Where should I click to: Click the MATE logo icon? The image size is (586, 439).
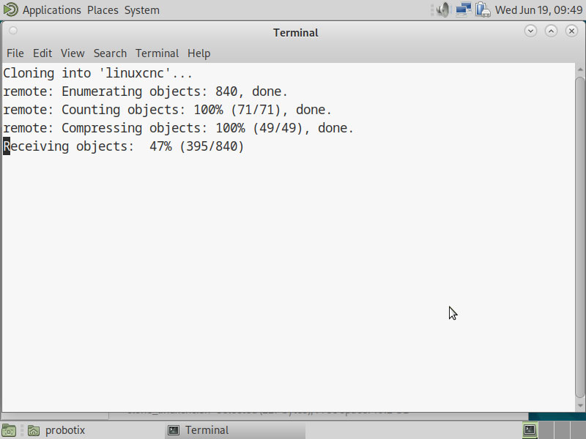(10, 10)
